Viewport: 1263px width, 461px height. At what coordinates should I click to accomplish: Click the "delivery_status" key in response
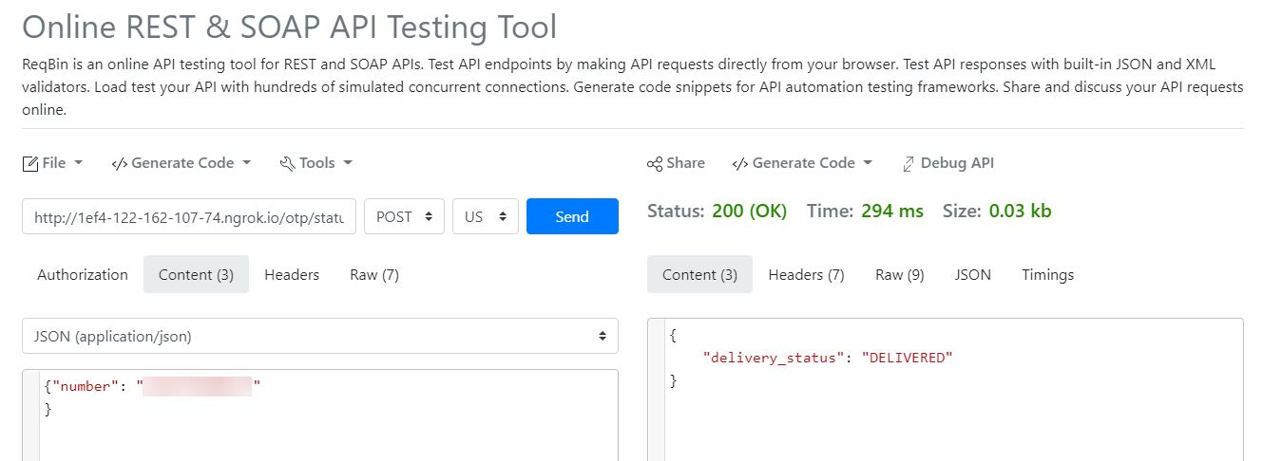pos(774,358)
